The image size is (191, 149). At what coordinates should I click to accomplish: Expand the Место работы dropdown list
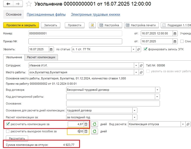[x=136, y=73]
